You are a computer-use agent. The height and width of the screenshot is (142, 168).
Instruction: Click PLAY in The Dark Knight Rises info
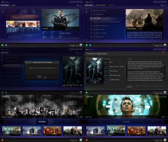[x=130, y=86]
